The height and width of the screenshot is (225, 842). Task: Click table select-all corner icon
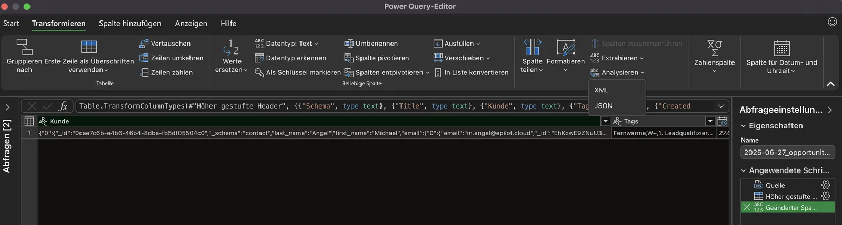(29, 121)
